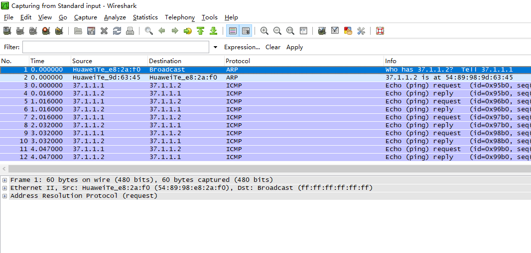The image size is (531, 253).
Task: Toggle auto scroll in live capture
Action: coord(246,31)
